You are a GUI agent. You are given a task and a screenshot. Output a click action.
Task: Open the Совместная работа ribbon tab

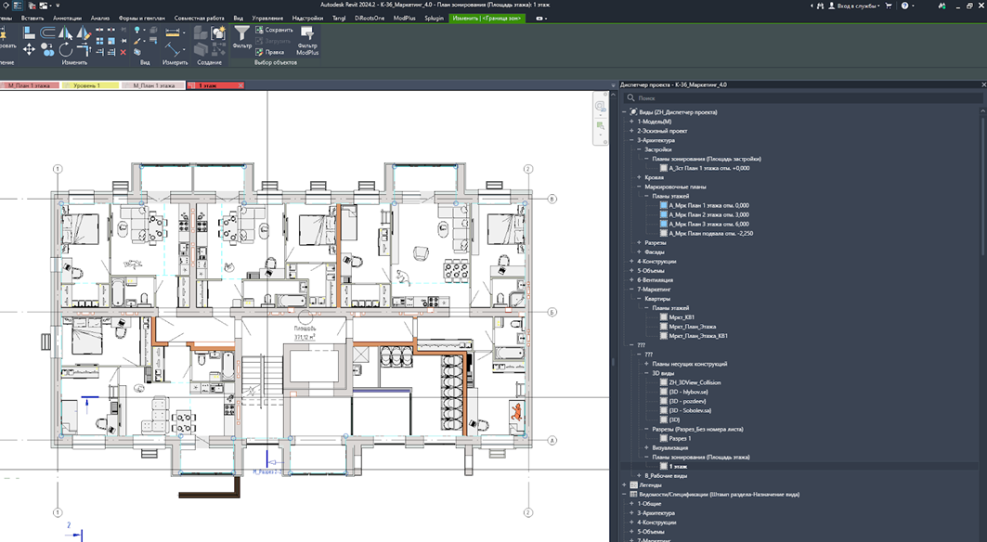click(199, 19)
